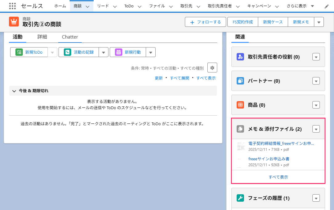Open the ToDo tab dropdown chevron
This screenshot has height=210, width=334.
140,6
